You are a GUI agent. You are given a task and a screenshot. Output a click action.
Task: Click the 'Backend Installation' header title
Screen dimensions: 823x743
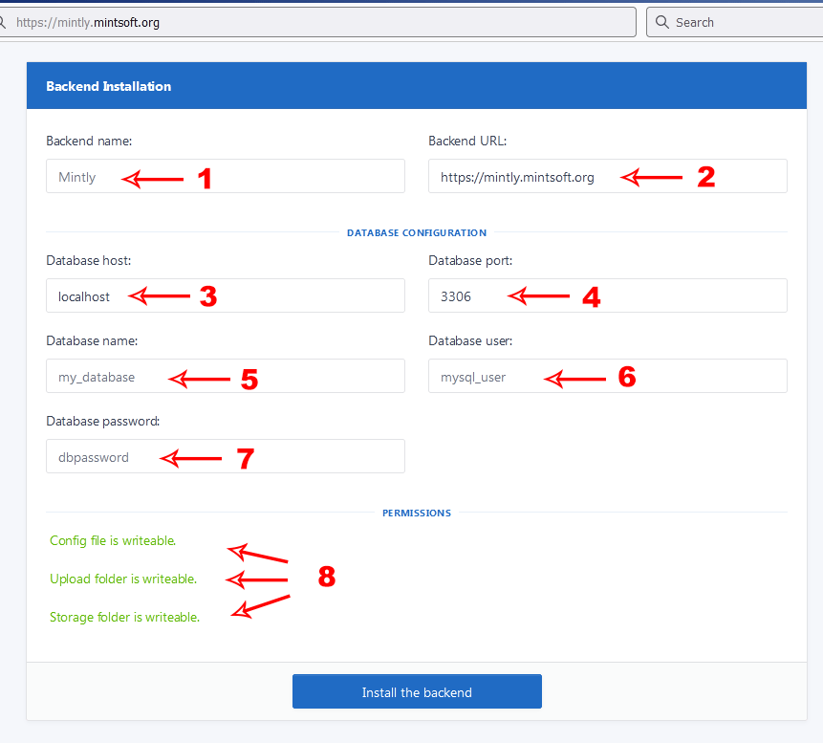[x=109, y=86]
